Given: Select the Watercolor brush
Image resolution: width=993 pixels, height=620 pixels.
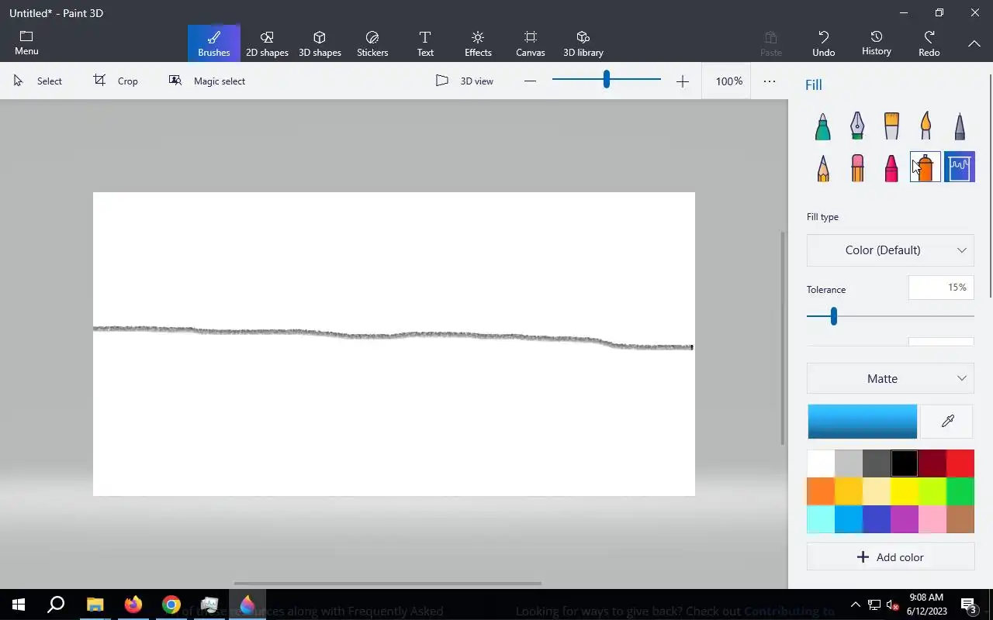Looking at the screenshot, I should pos(926,126).
